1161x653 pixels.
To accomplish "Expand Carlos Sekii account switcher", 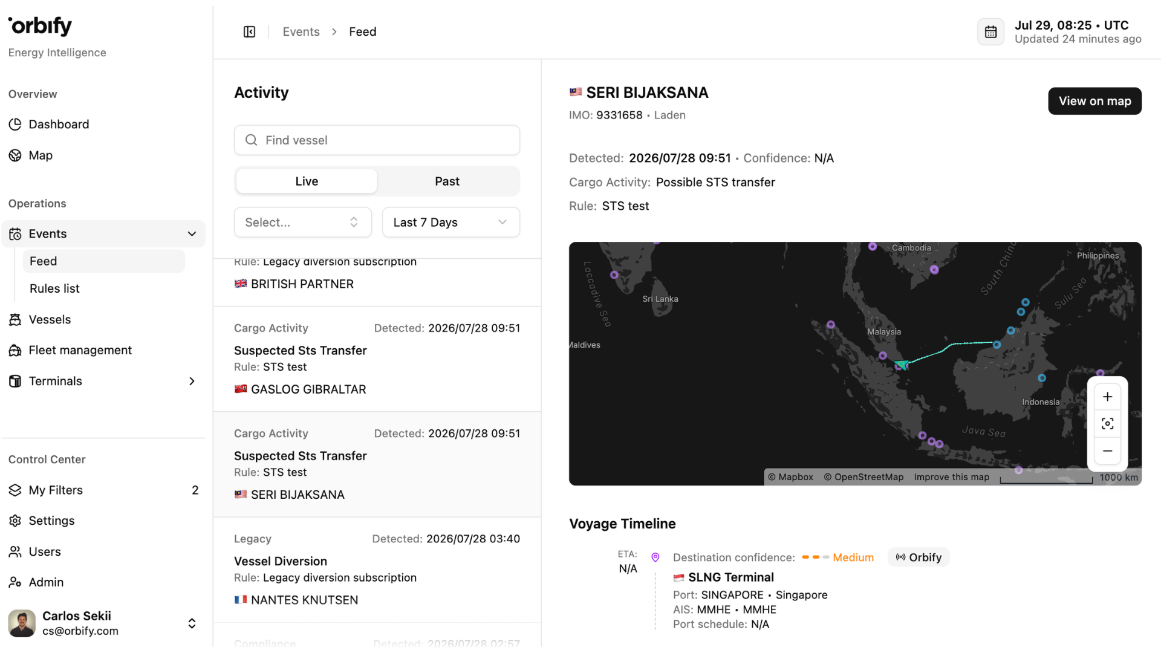I will [192, 623].
